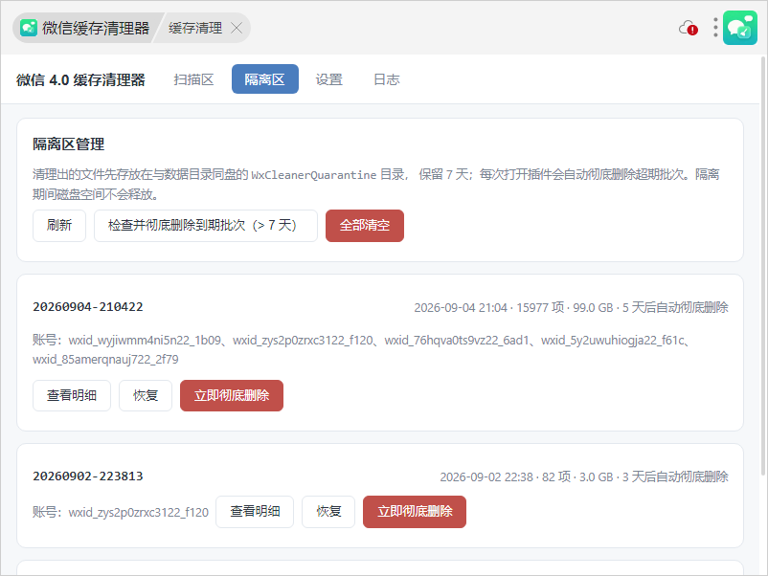Click 检查并彻底删除到期批次 button
The image size is (768, 576).
(x=206, y=226)
